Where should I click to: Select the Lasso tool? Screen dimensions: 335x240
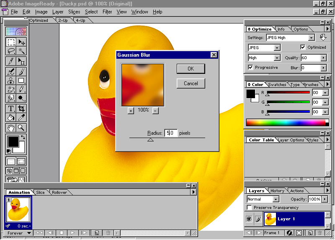point(11,51)
